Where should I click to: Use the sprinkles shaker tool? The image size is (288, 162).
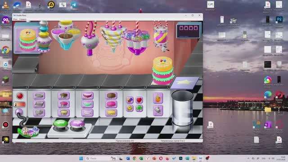point(158,110)
